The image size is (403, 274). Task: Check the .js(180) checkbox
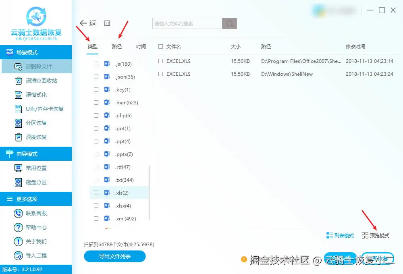[96, 64]
